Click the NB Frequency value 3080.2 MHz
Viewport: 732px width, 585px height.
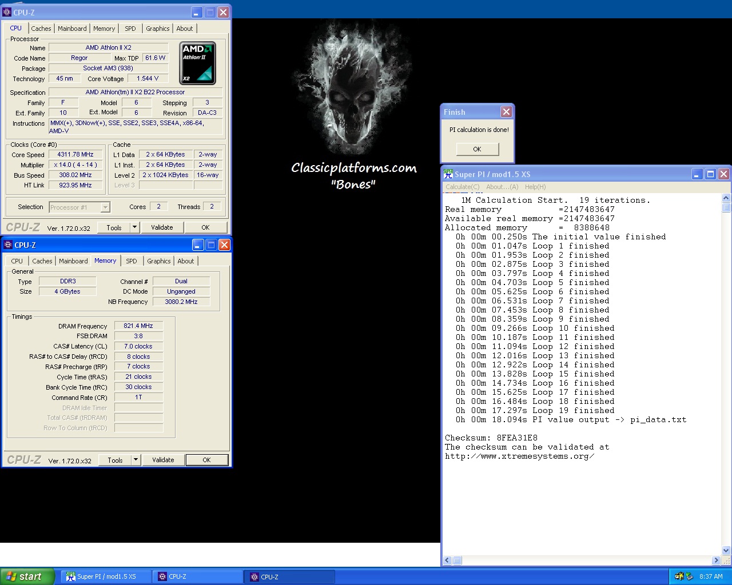pyautogui.click(x=181, y=302)
